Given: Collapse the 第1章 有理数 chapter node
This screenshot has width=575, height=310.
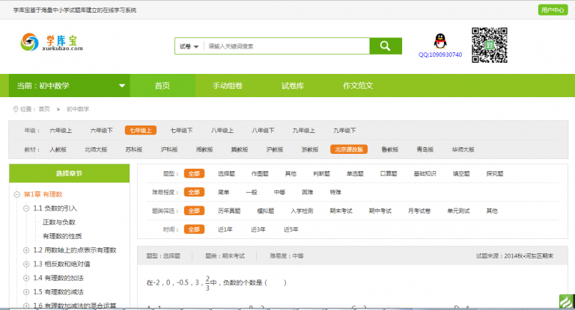Looking at the screenshot, I should 16,194.
